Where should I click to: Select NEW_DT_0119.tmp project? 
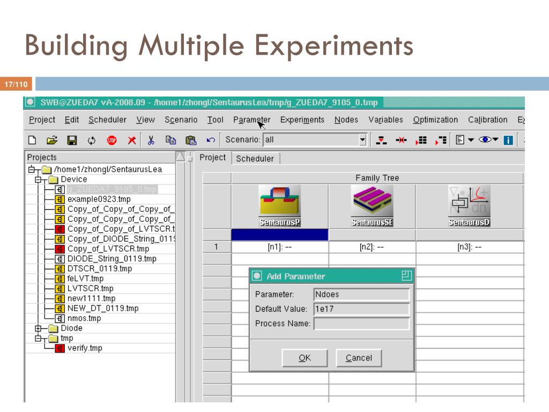[103, 308]
